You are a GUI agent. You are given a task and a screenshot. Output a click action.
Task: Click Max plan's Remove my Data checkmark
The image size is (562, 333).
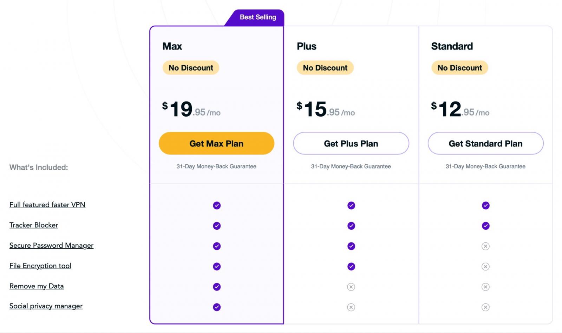[217, 287]
